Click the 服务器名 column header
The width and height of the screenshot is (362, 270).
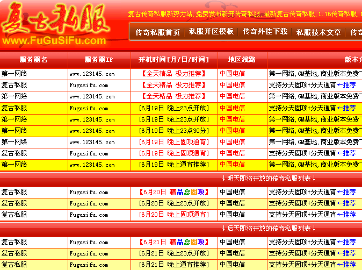coord(33,60)
